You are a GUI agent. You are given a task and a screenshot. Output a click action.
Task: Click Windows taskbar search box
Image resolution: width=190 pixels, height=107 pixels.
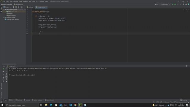[x=22, y=105]
